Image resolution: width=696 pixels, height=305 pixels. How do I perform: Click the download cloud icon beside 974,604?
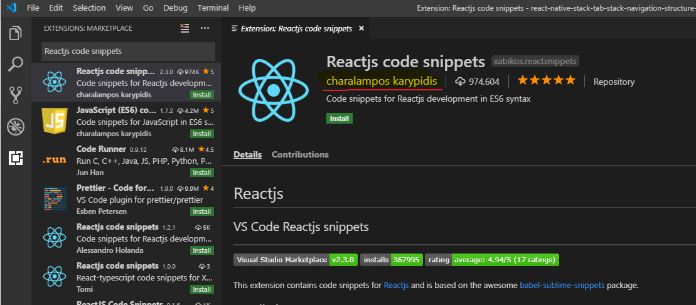click(460, 82)
